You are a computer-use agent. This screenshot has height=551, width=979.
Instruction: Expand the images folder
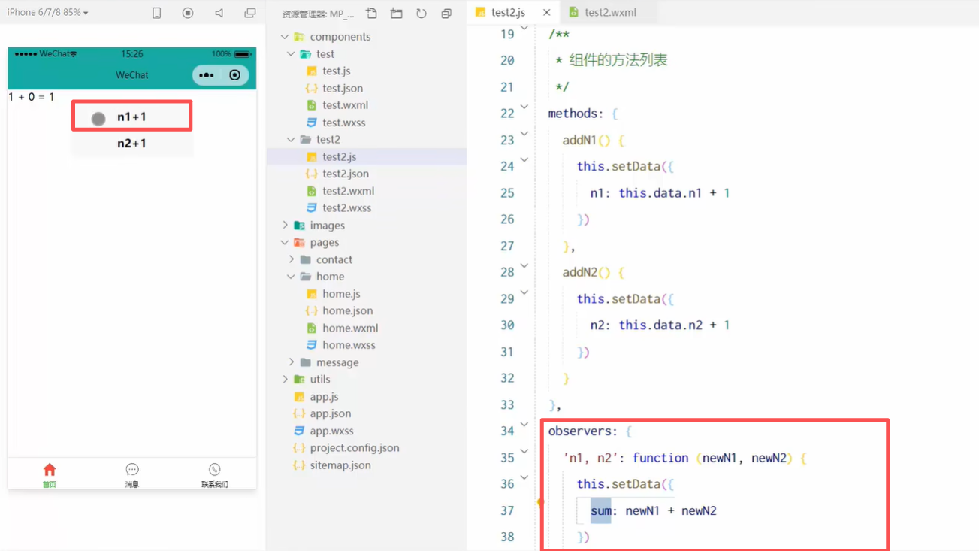click(285, 225)
